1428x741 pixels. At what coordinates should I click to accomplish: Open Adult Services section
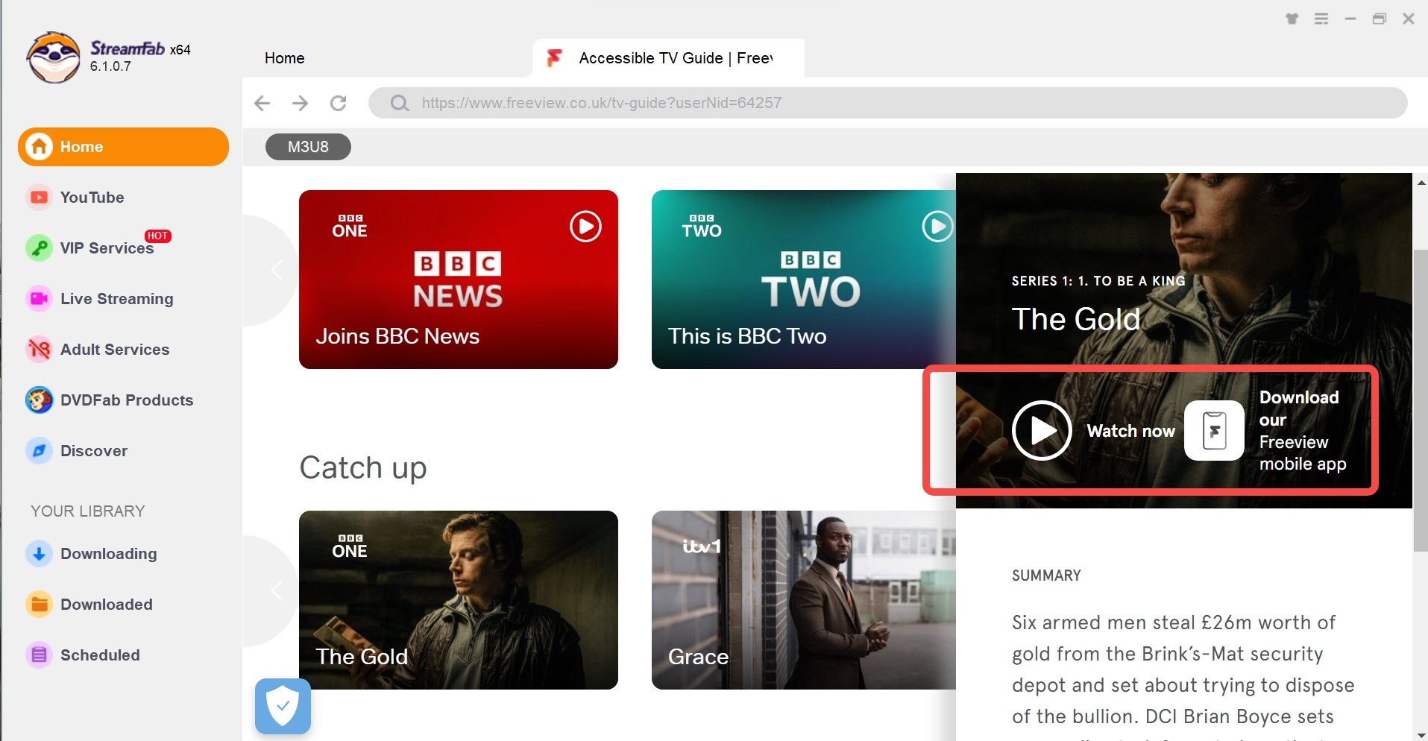click(115, 350)
